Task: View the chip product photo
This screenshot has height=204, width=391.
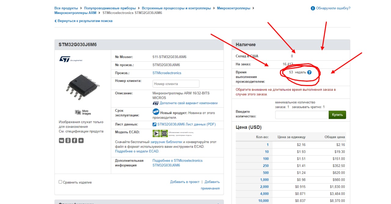Action: 82,87
